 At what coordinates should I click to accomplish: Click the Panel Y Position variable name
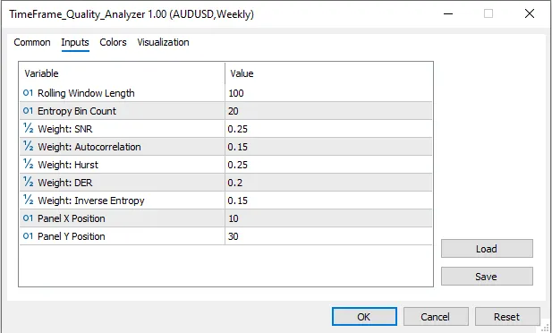point(72,236)
